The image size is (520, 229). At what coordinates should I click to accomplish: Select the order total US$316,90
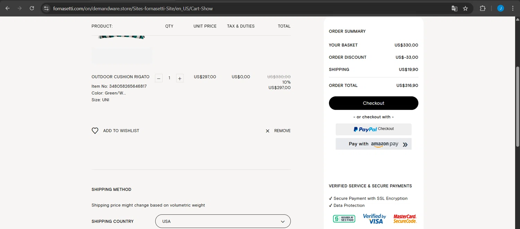coord(407,86)
